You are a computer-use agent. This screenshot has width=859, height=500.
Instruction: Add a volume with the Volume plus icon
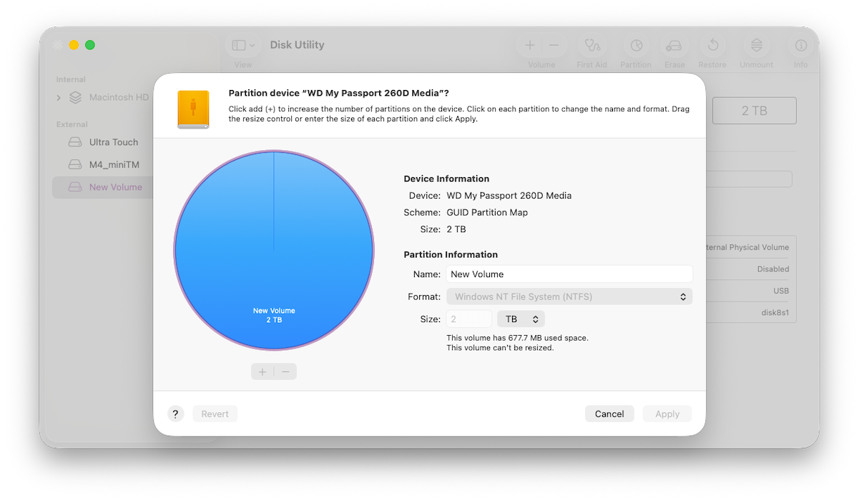click(530, 45)
